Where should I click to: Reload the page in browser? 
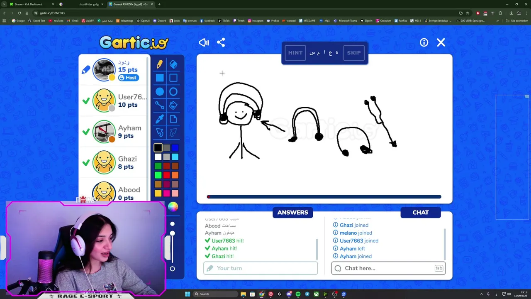point(19,13)
